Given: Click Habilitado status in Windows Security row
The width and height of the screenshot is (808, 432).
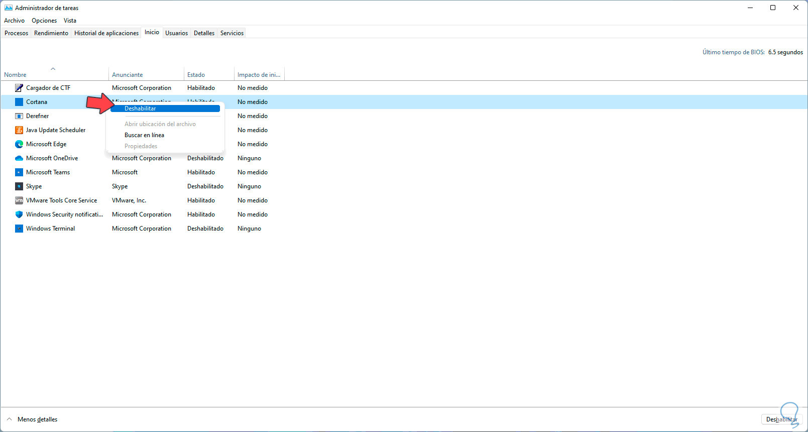Looking at the screenshot, I should point(201,214).
